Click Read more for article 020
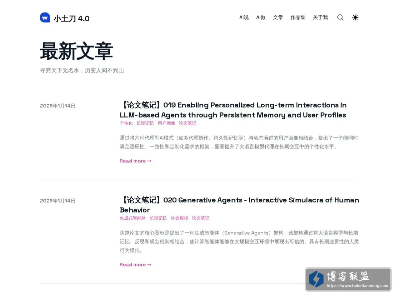399x299 pixels. pyautogui.click(x=135, y=264)
